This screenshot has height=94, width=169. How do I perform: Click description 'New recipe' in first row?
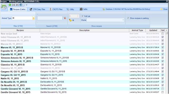(x=45, y=34)
